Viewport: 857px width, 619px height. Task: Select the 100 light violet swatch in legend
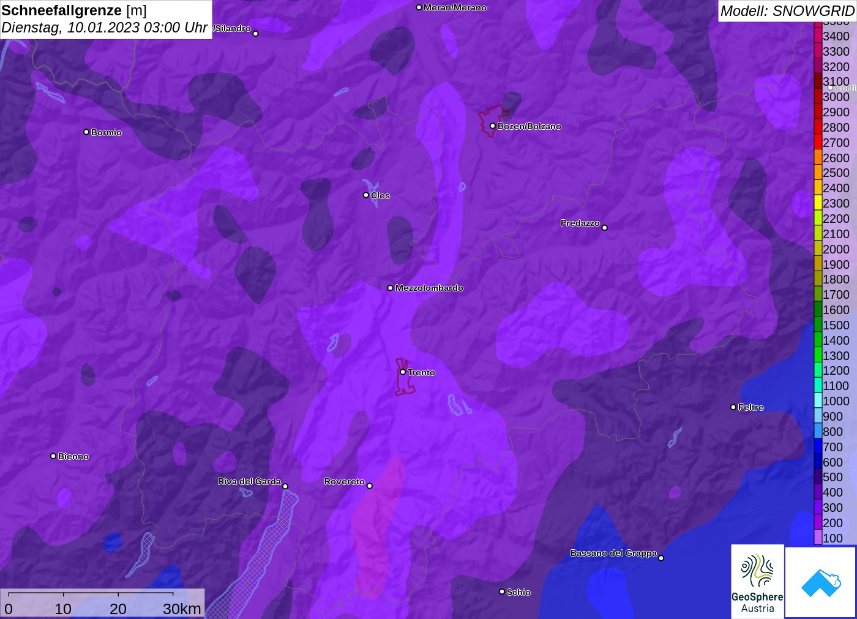coord(818,538)
